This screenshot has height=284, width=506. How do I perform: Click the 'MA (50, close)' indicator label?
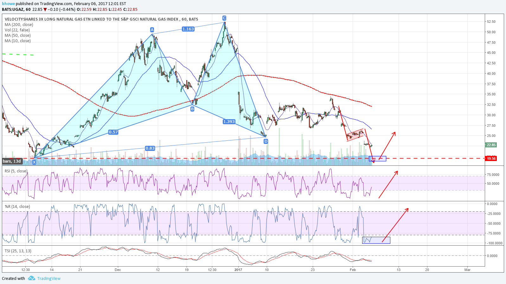point(18,35)
